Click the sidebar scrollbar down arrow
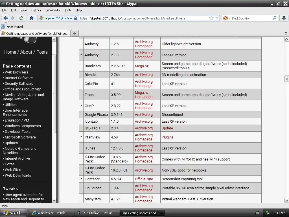 click(54, 200)
